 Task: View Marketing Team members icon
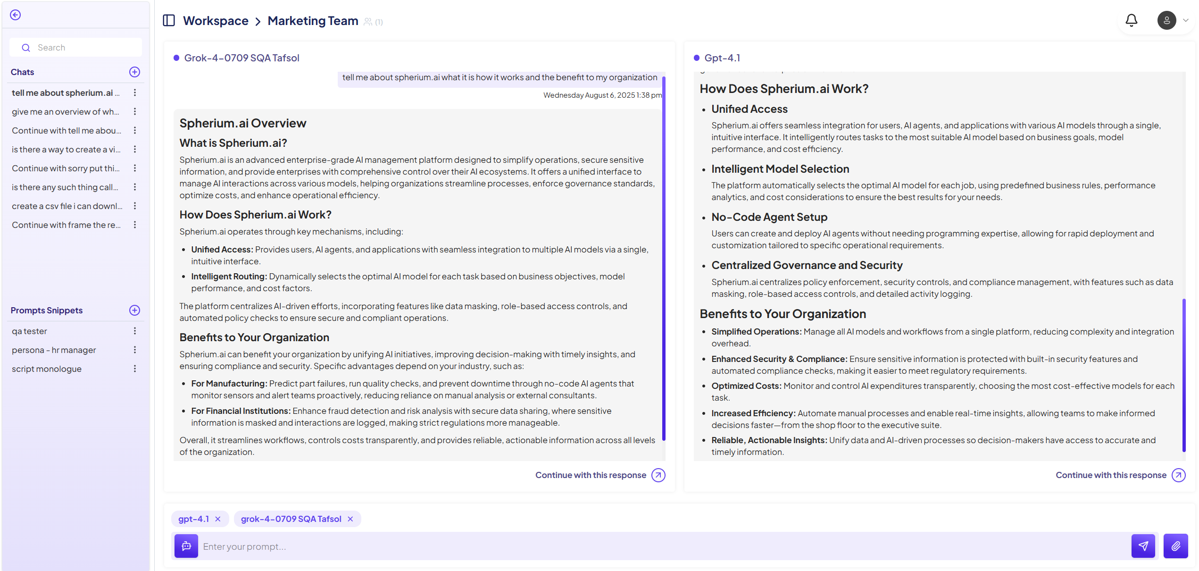368,22
